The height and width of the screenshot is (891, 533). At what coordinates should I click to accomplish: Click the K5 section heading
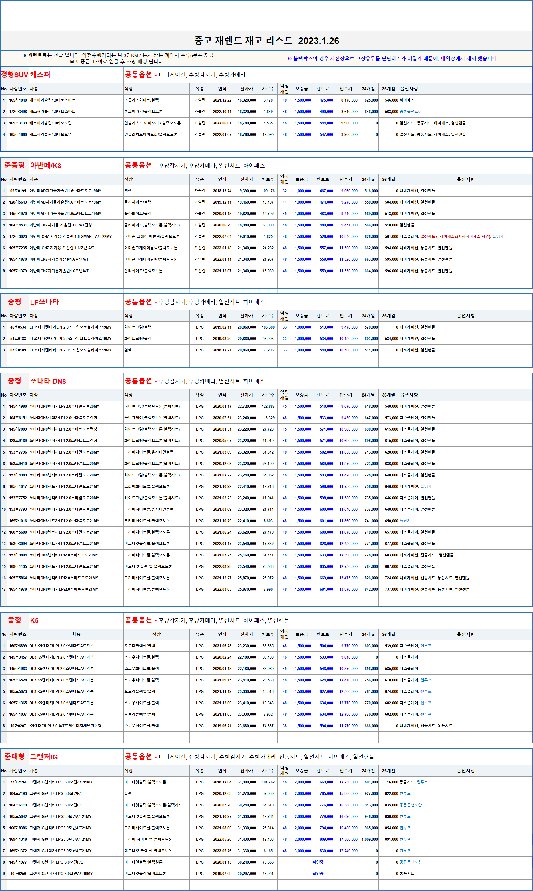tap(34, 620)
